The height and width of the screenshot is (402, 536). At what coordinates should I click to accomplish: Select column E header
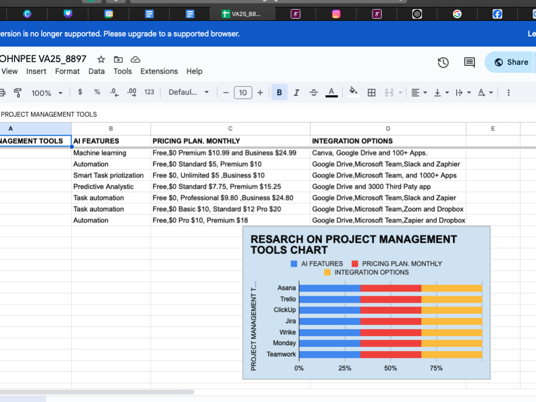pyautogui.click(x=493, y=129)
